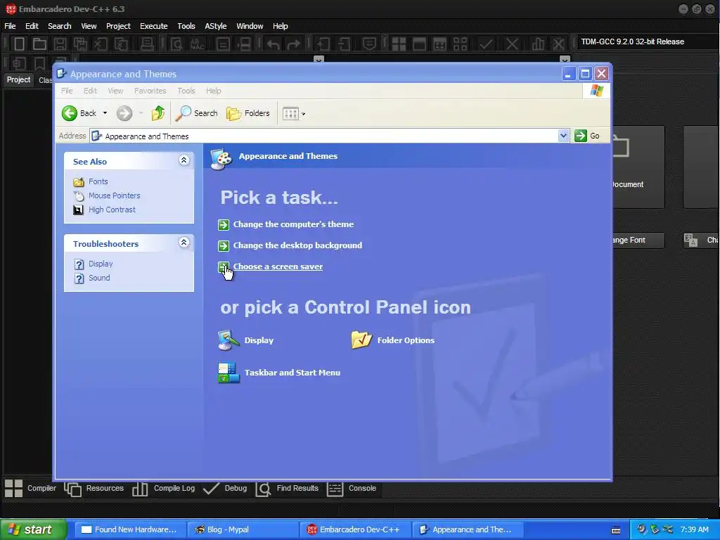
Task: Open Favorites menu in Appearance and Themes window
Action: tap(150, 91)
